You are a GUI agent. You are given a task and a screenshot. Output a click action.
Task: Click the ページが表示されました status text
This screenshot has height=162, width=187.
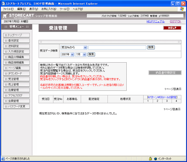(17, 159)
